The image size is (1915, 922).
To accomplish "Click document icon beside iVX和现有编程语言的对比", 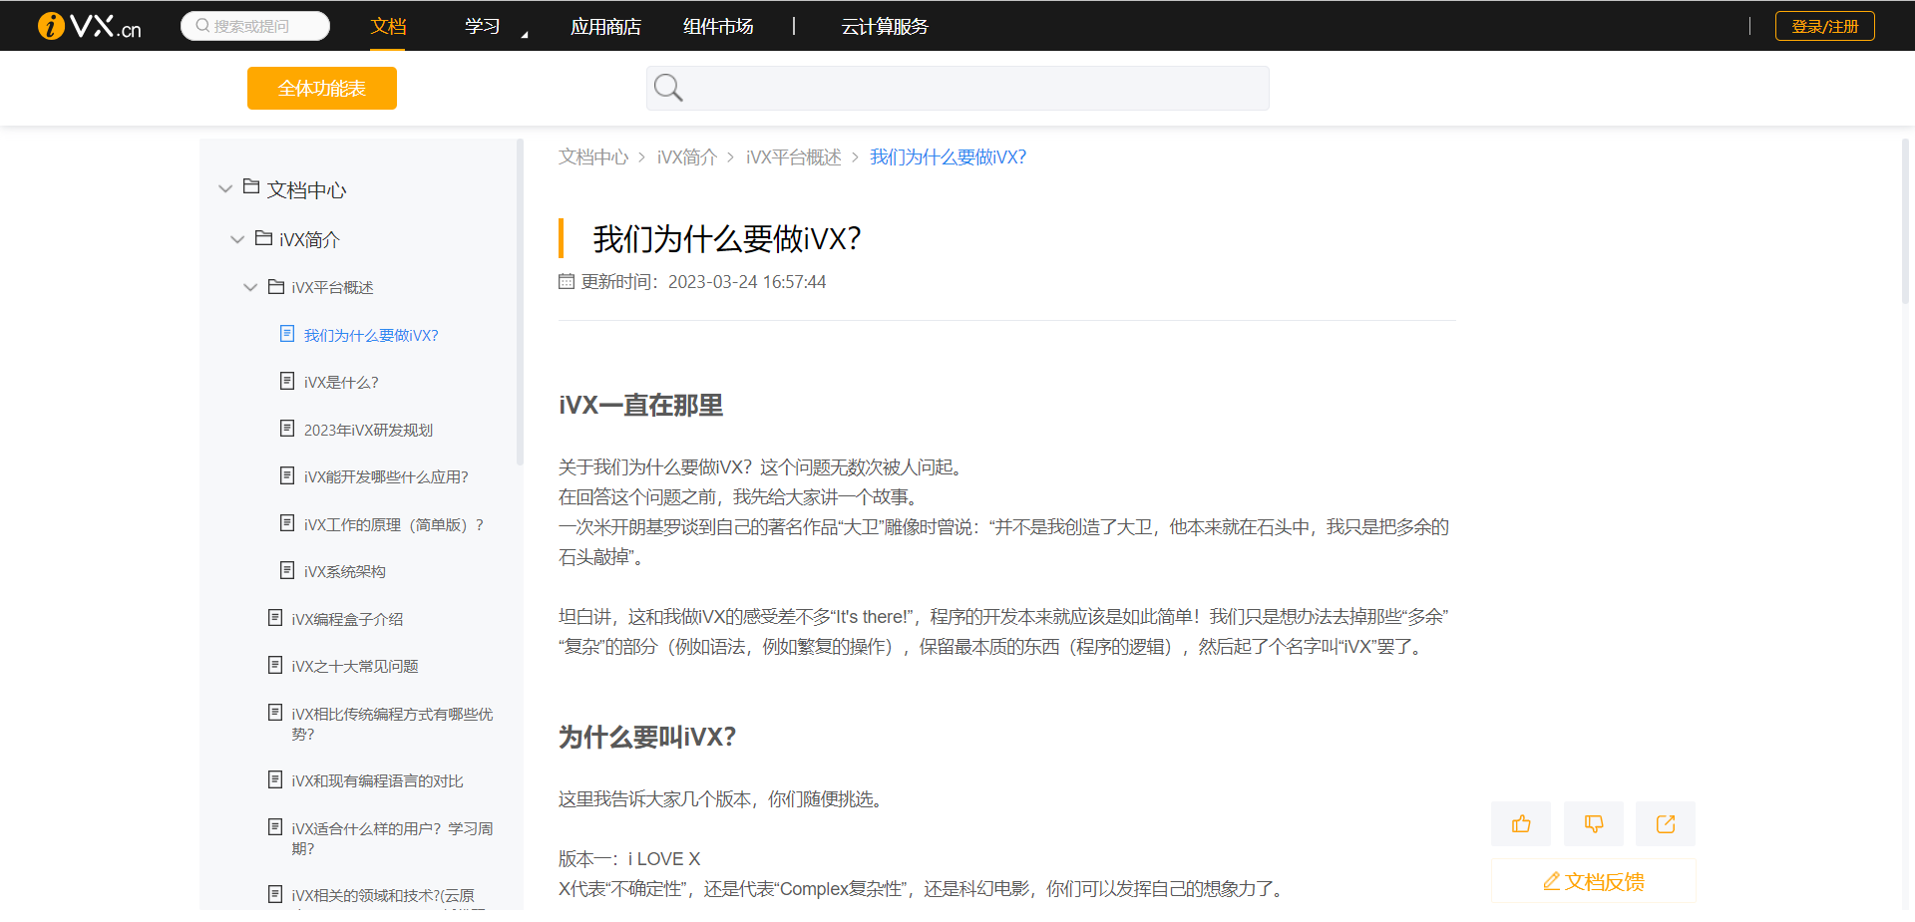I will 275,779.
